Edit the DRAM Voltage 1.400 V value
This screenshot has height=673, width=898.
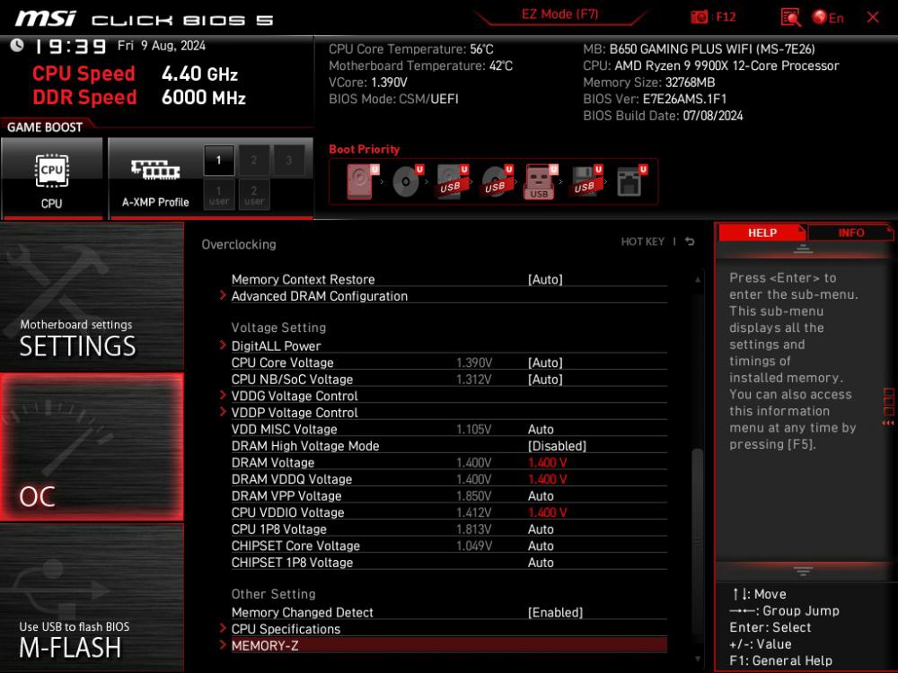tap(548, 462)
